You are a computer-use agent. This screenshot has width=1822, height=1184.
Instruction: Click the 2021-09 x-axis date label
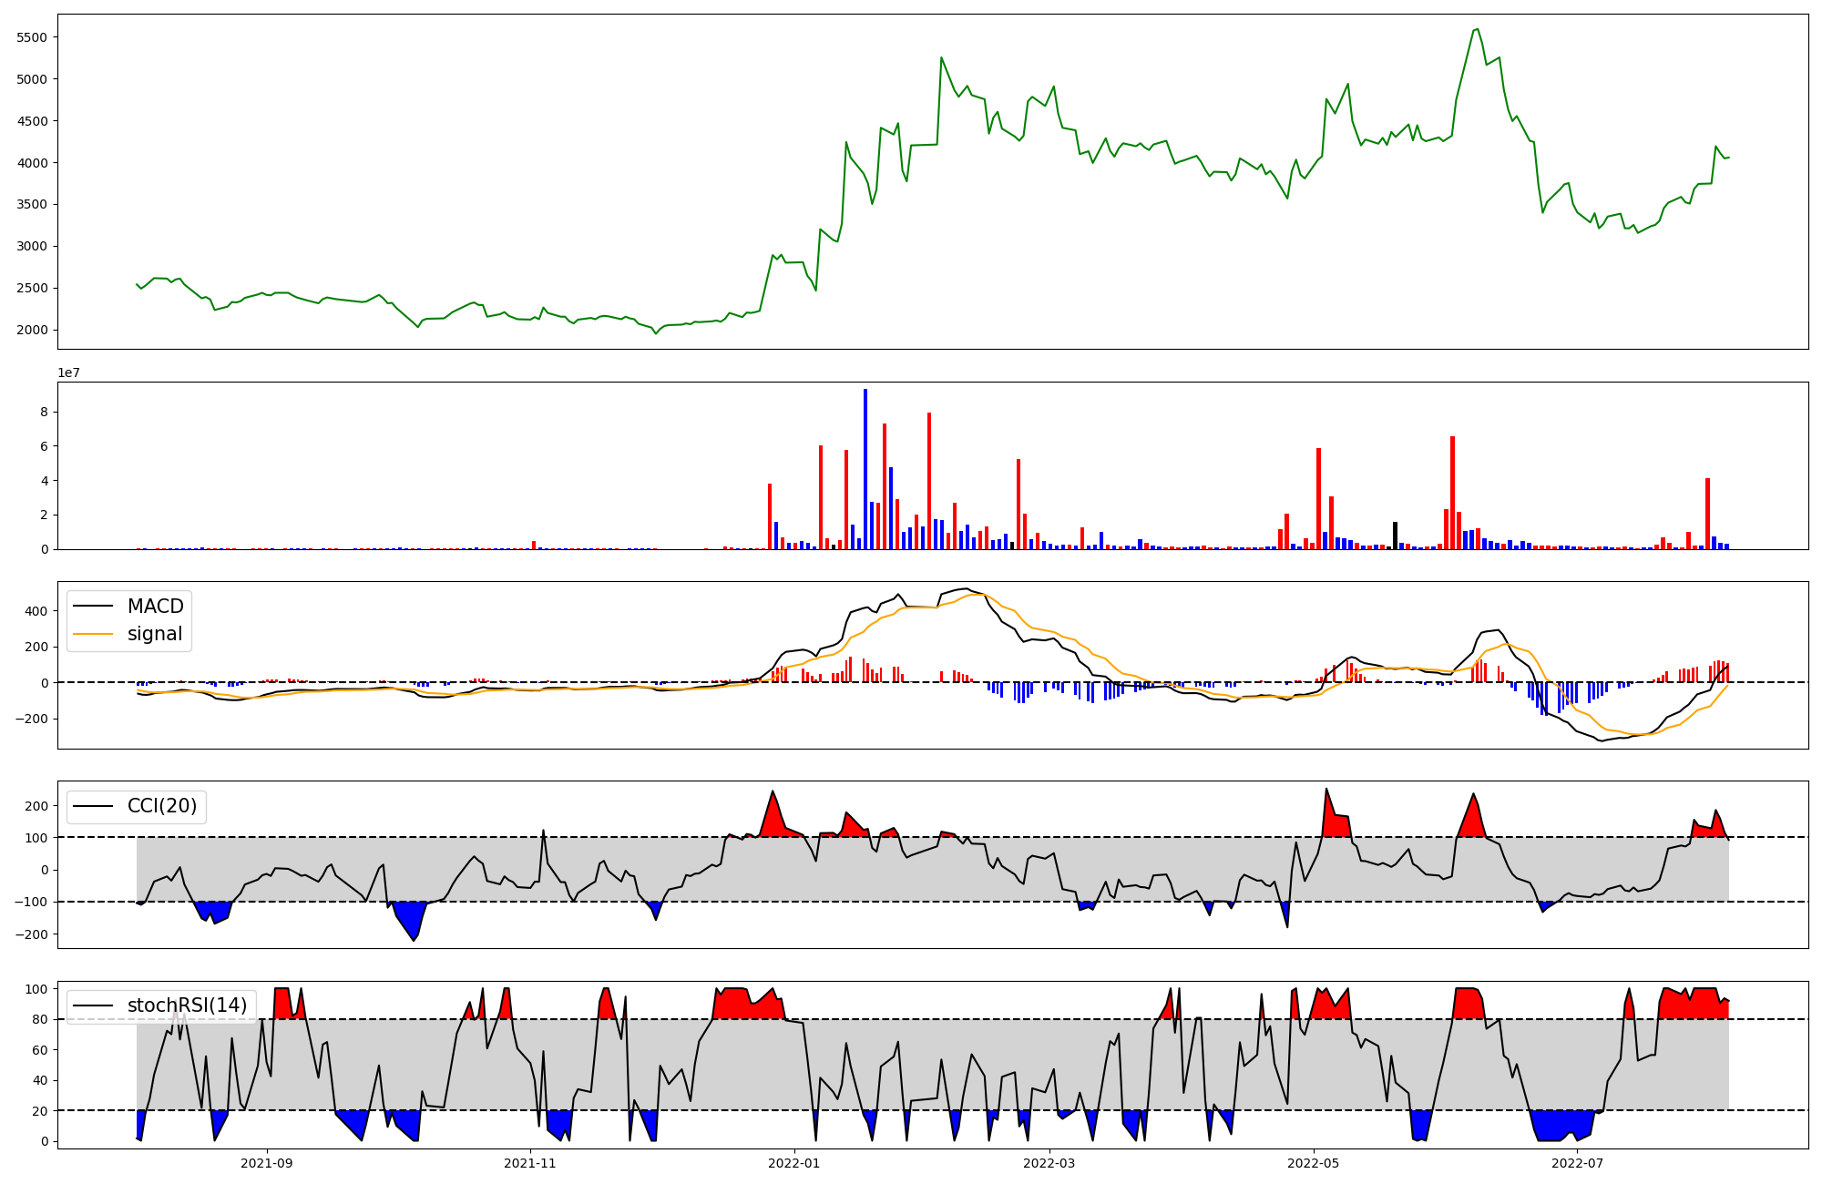point(267,1163)
